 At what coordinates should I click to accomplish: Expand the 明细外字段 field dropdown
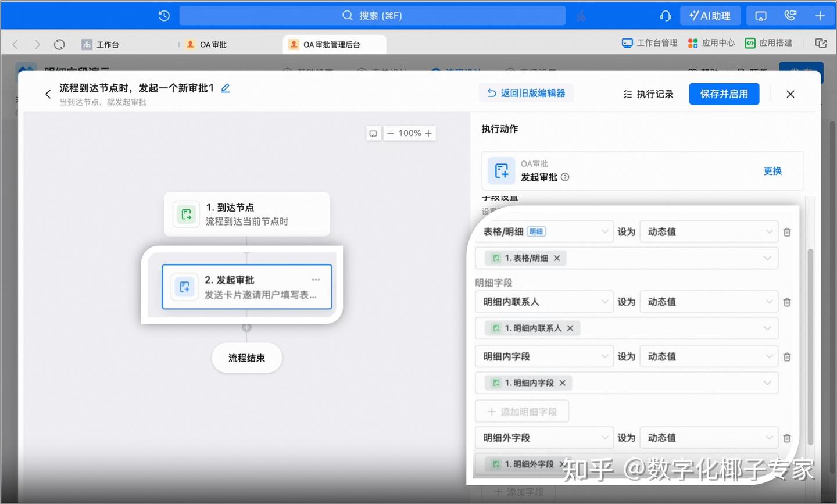coord(545,438)
